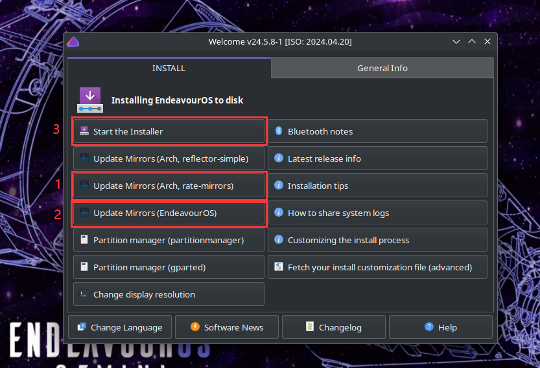The width and height of the screenshot is (540, 368).
Task: Click the document icon beside Changelog
Action: (x=310, y=327)
